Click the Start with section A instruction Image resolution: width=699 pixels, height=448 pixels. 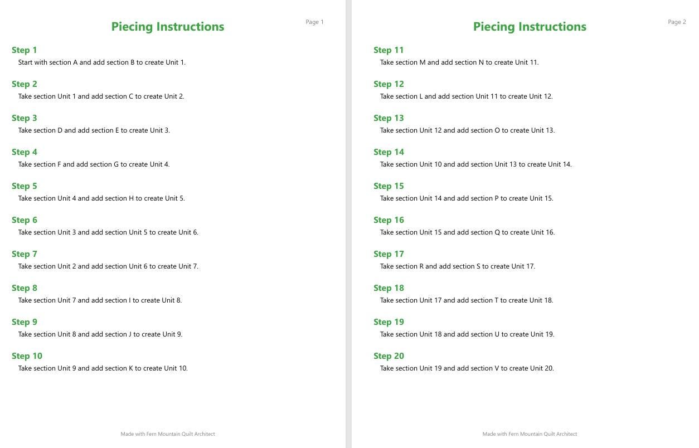point(102,62)
